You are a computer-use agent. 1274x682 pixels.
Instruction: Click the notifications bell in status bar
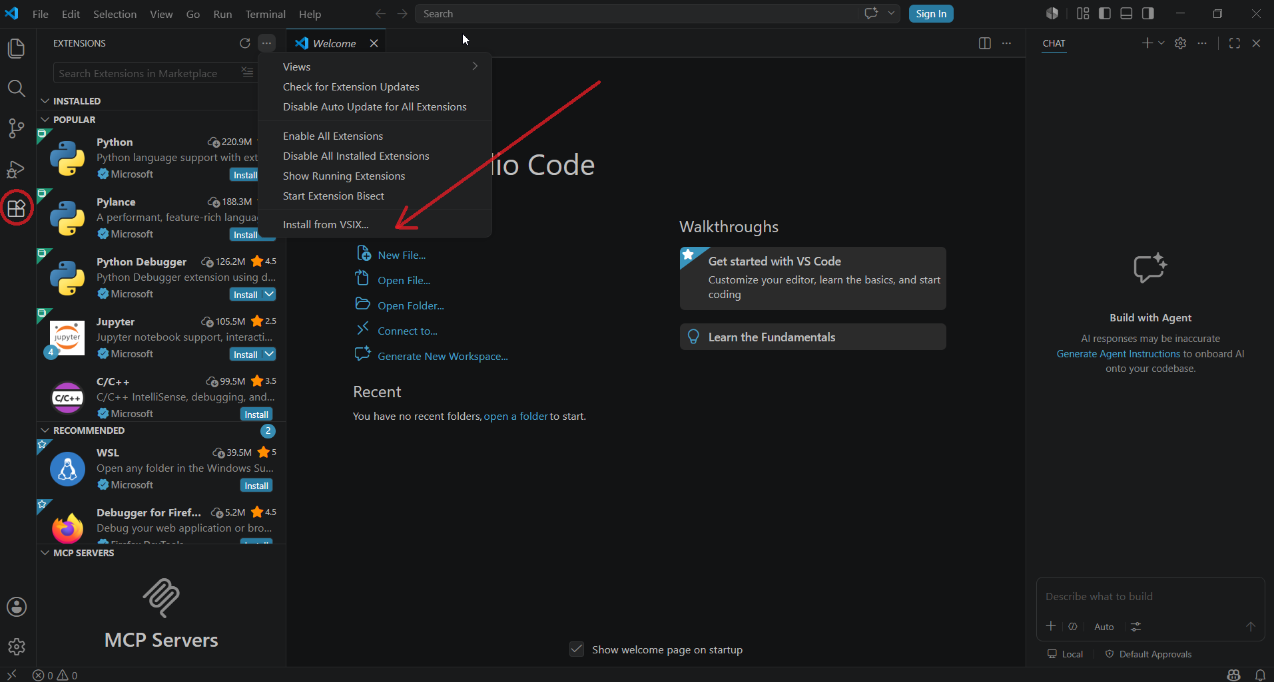click(1260, 675)
